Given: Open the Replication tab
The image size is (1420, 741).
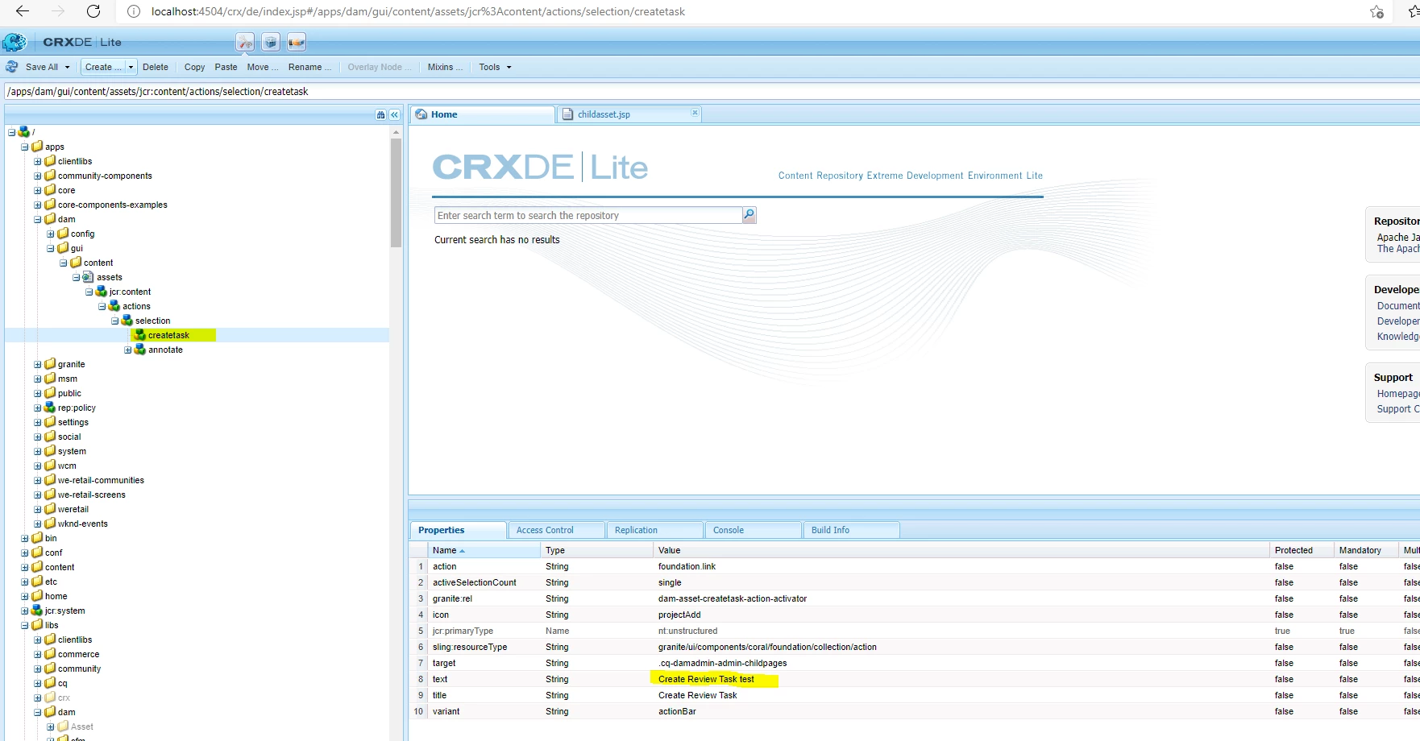Looking at the screenshot, I should [654, 530].
